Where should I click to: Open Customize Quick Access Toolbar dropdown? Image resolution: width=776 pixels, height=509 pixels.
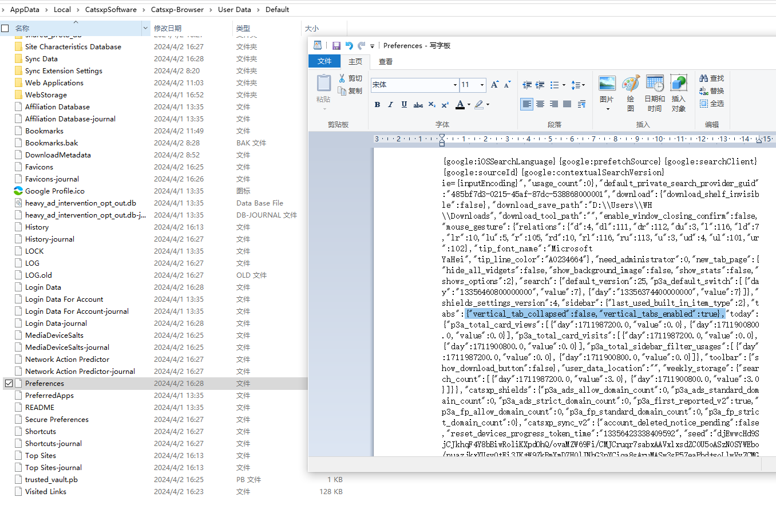point(373,46)
